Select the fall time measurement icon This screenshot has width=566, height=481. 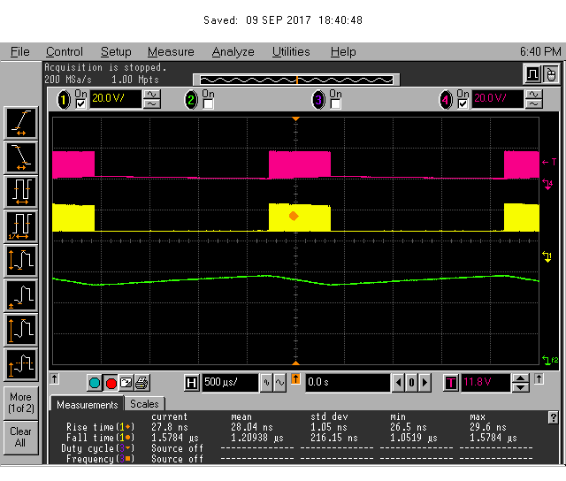[21, 157]
